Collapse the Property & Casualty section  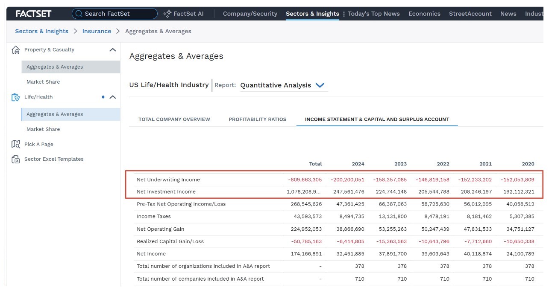113,50
